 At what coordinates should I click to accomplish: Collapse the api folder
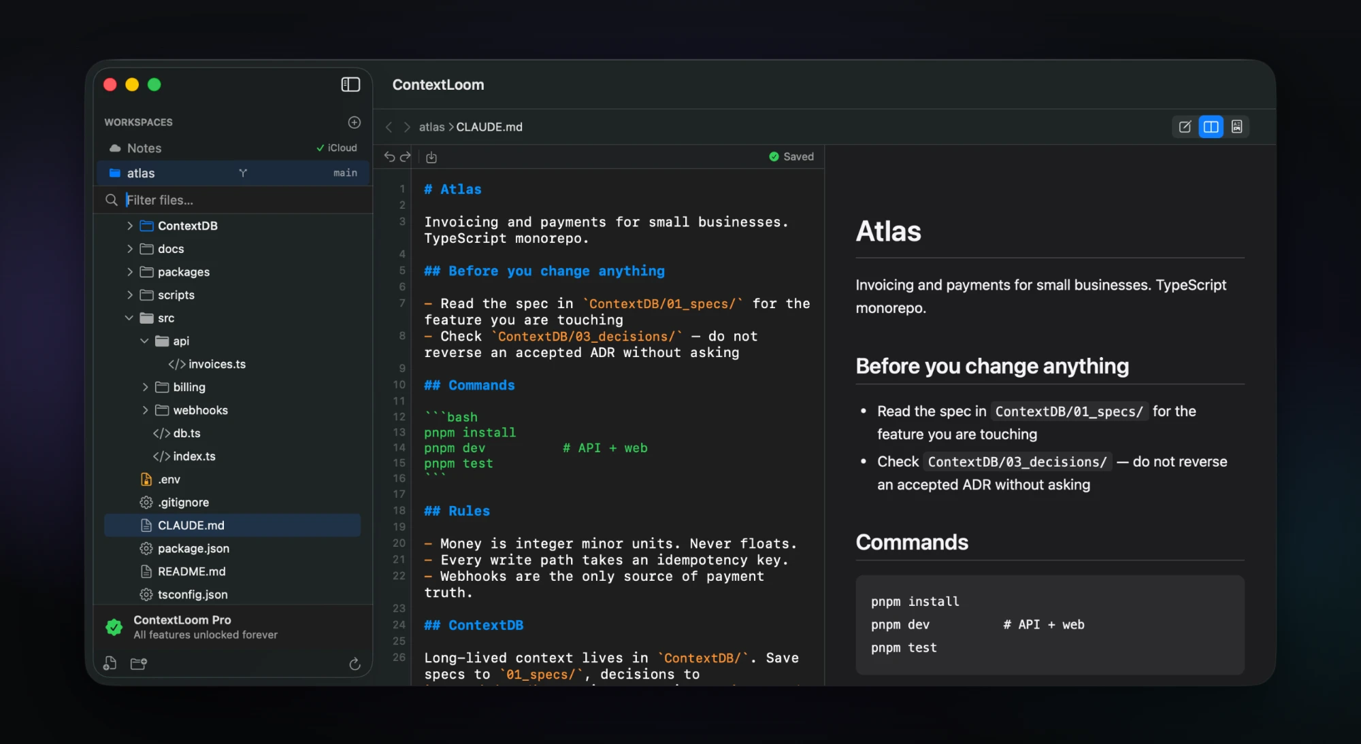(144, 341)
